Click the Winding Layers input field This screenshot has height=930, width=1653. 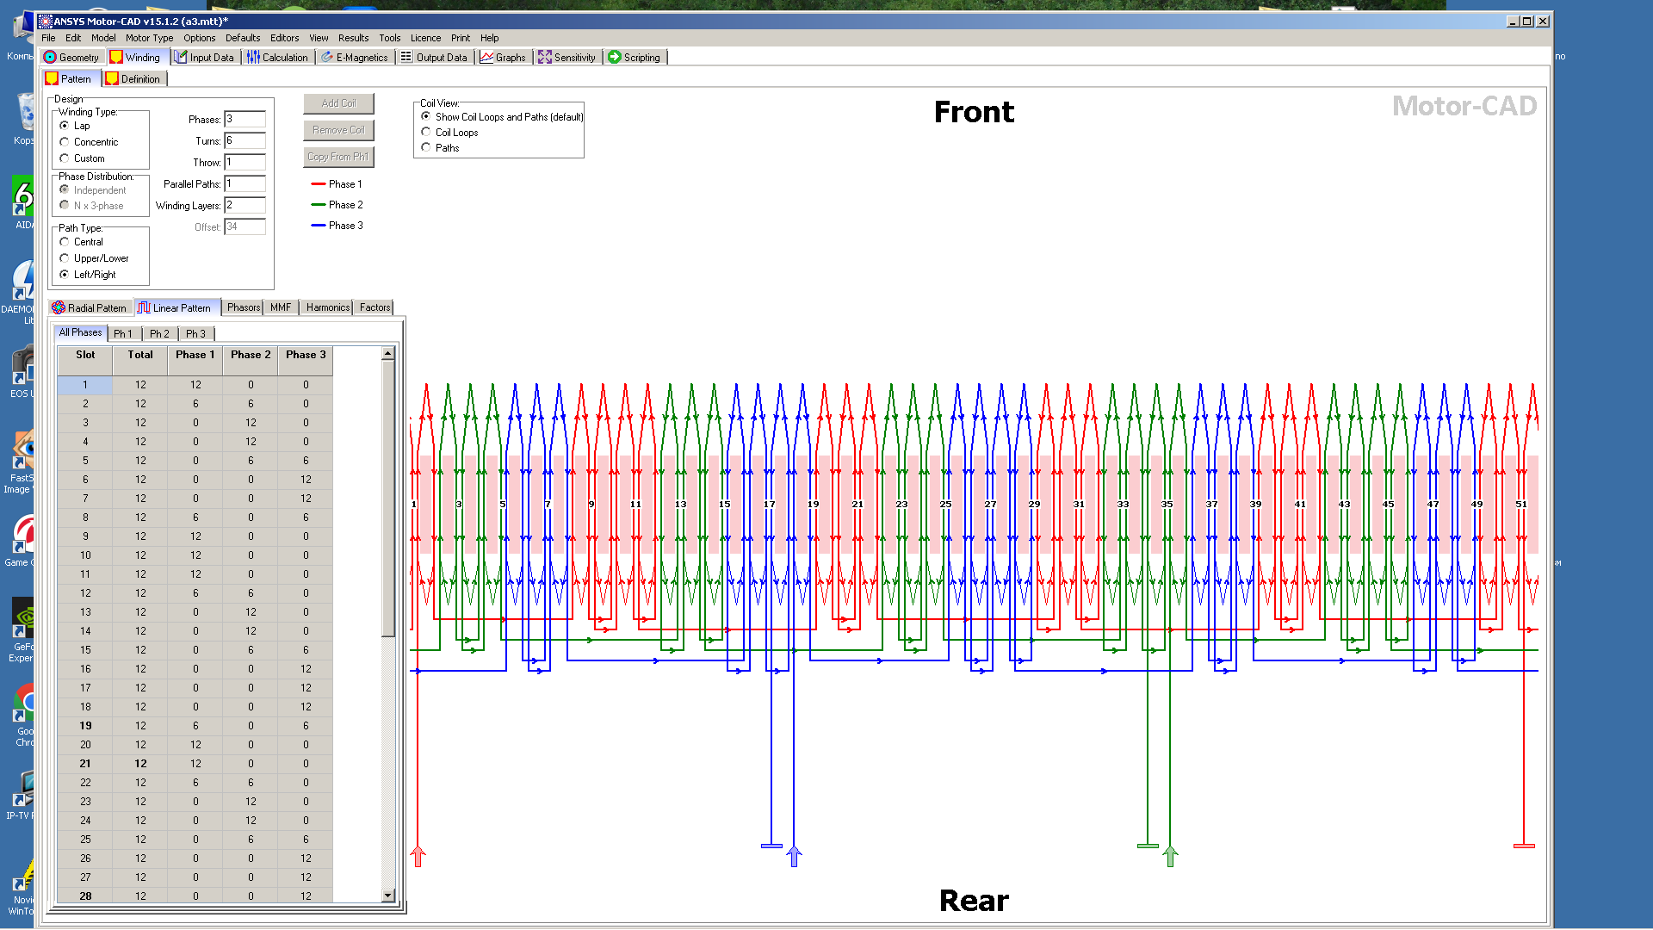point(245,206)
